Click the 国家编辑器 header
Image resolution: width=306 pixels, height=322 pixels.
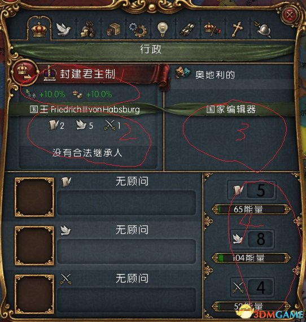tap(231, 109)
